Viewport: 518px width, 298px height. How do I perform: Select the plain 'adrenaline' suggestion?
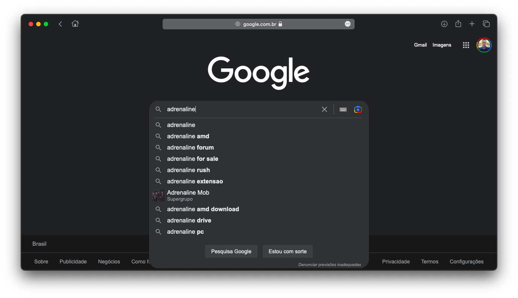click(x=259, y=125)
